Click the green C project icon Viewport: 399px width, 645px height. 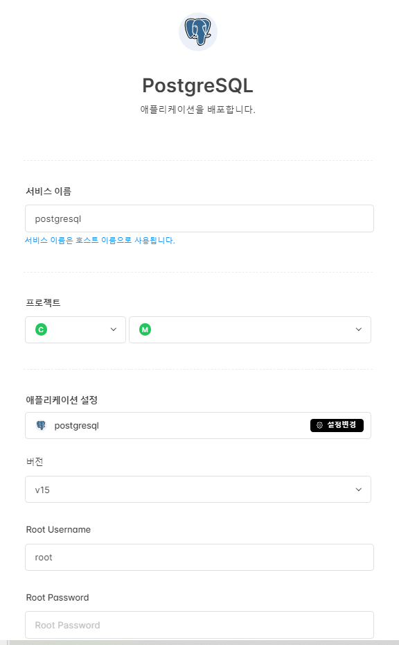(41, 329)
